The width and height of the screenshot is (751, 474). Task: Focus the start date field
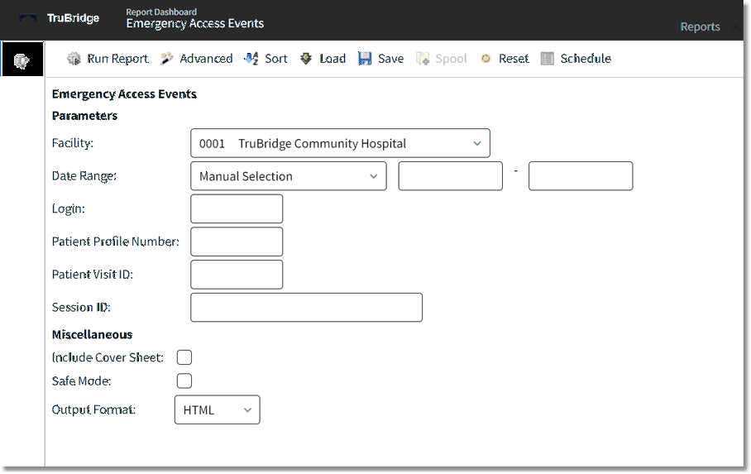[x=450, y=176]
